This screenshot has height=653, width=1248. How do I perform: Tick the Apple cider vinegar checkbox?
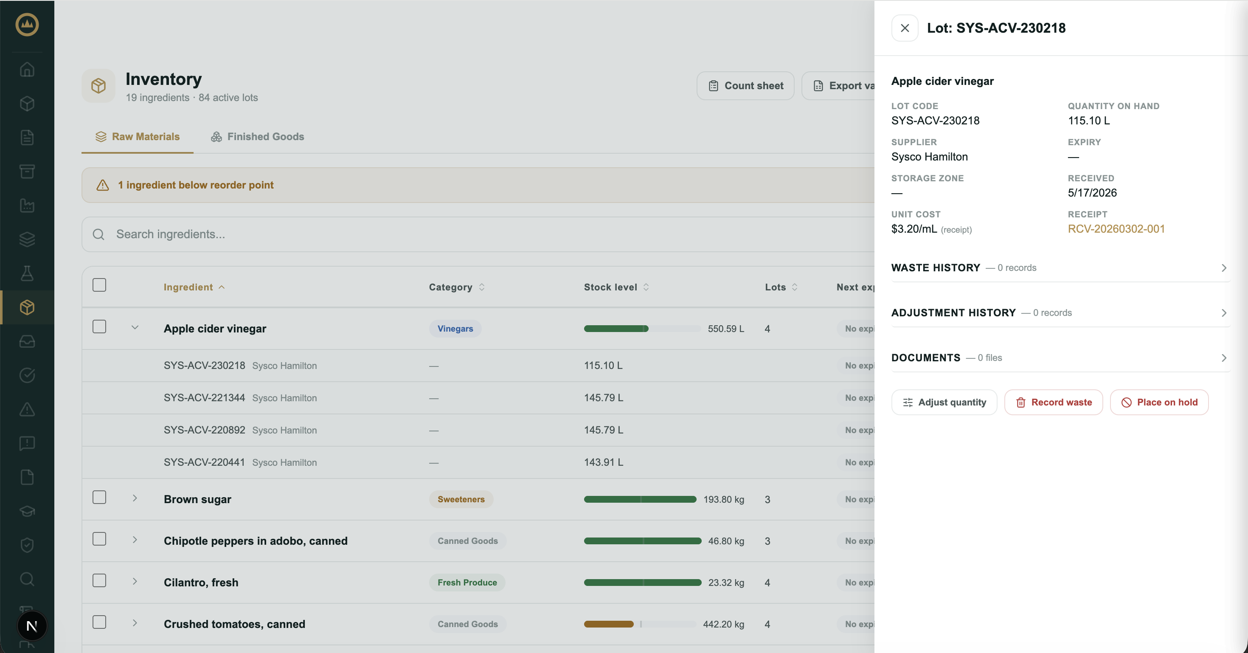tap(99, 326)
